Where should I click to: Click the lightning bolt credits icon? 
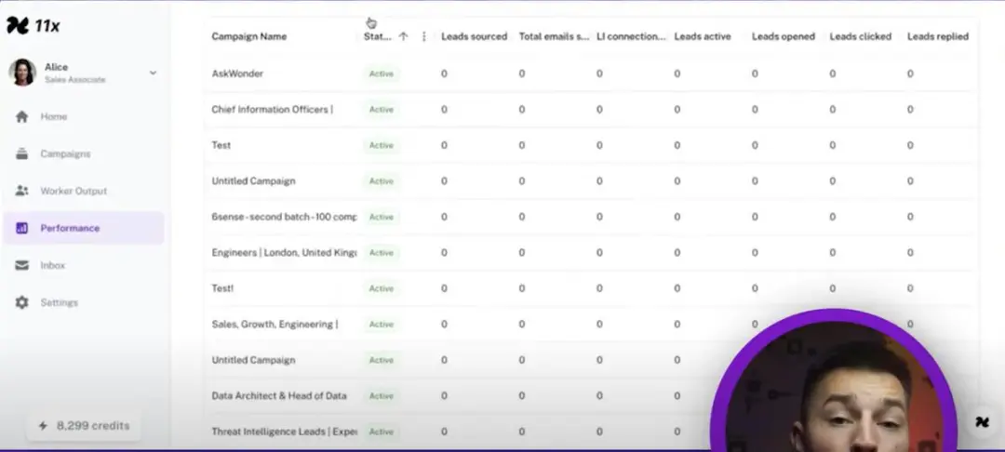(43, 426)
